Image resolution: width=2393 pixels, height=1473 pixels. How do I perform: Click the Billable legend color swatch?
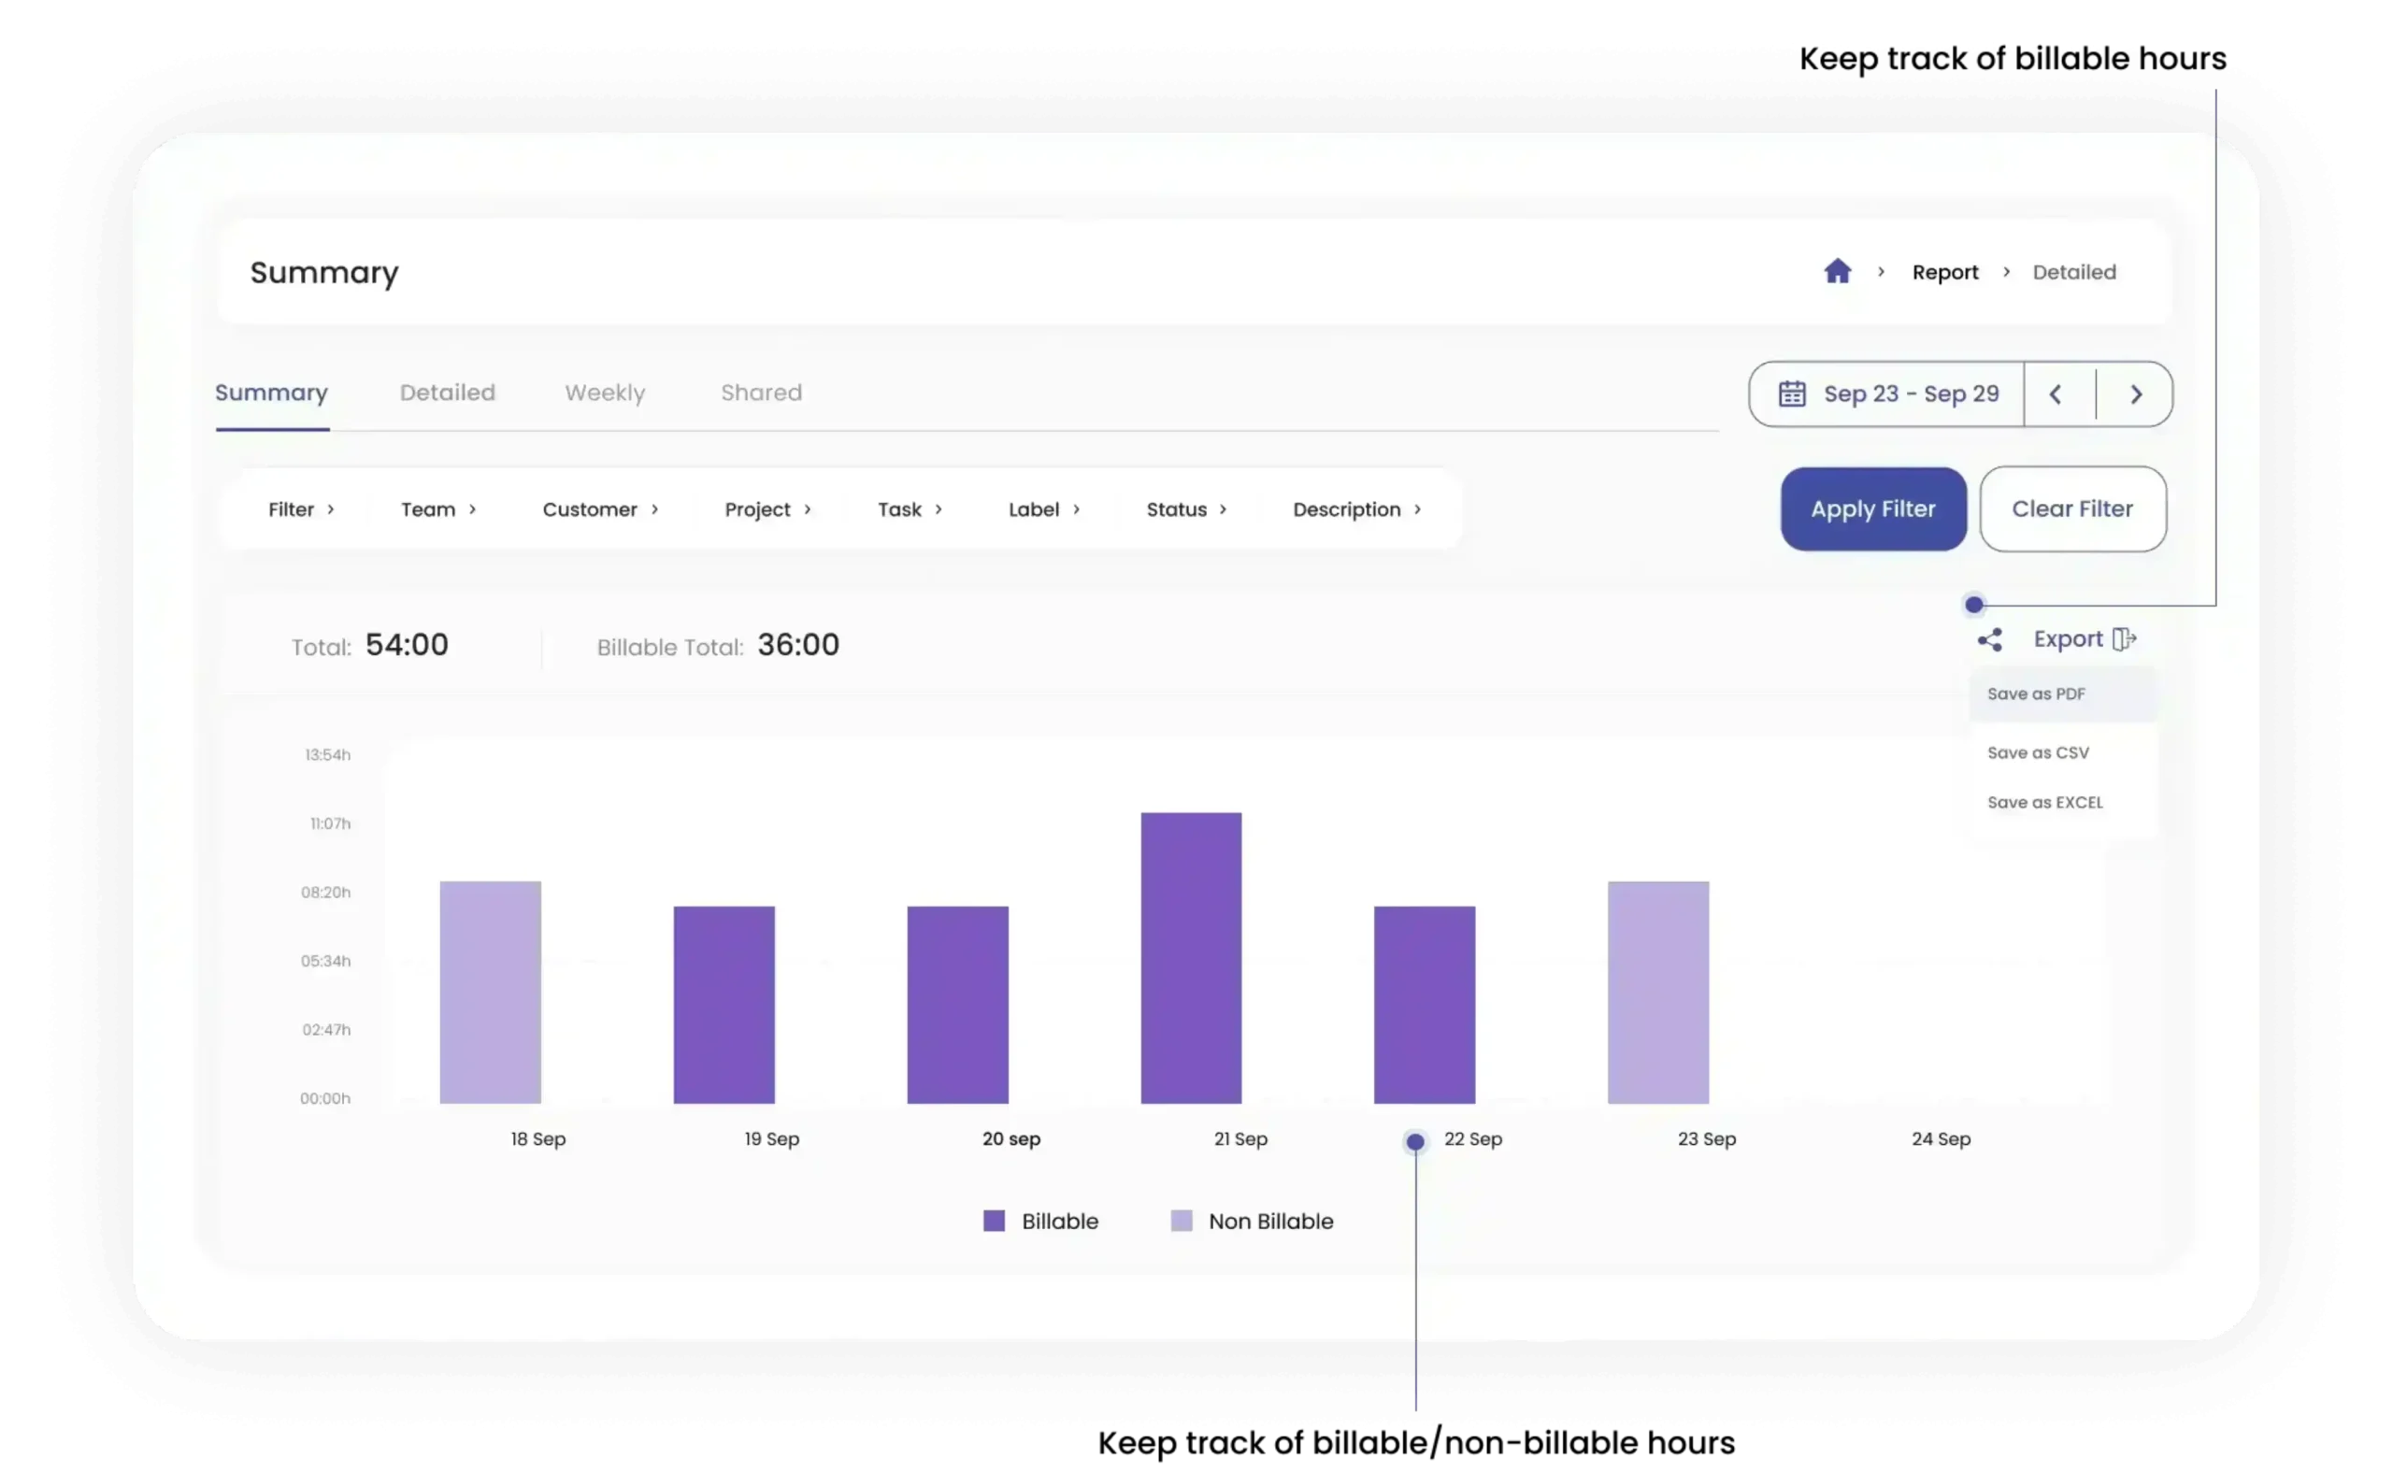(x=993, y=1221)
